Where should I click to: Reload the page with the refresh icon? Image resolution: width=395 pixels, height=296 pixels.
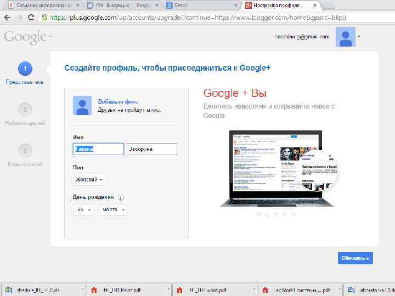point(31,18)
